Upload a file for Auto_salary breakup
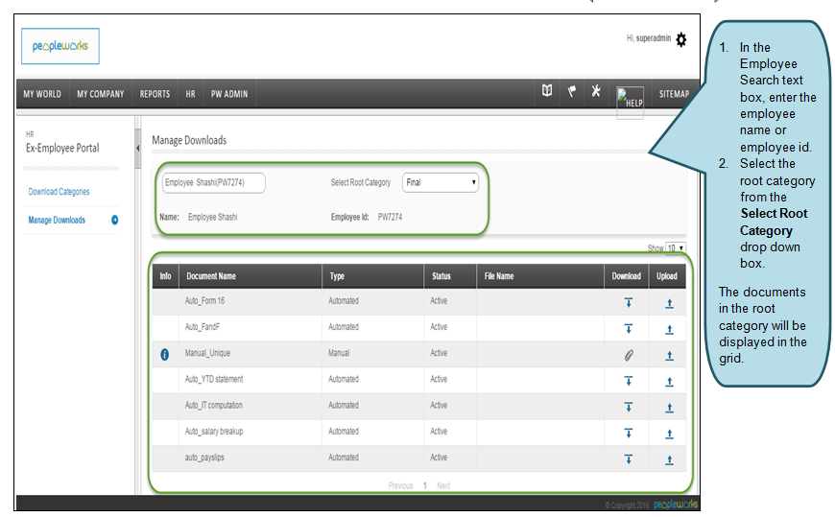Screen dimensions: 835x517 point(669,433)
